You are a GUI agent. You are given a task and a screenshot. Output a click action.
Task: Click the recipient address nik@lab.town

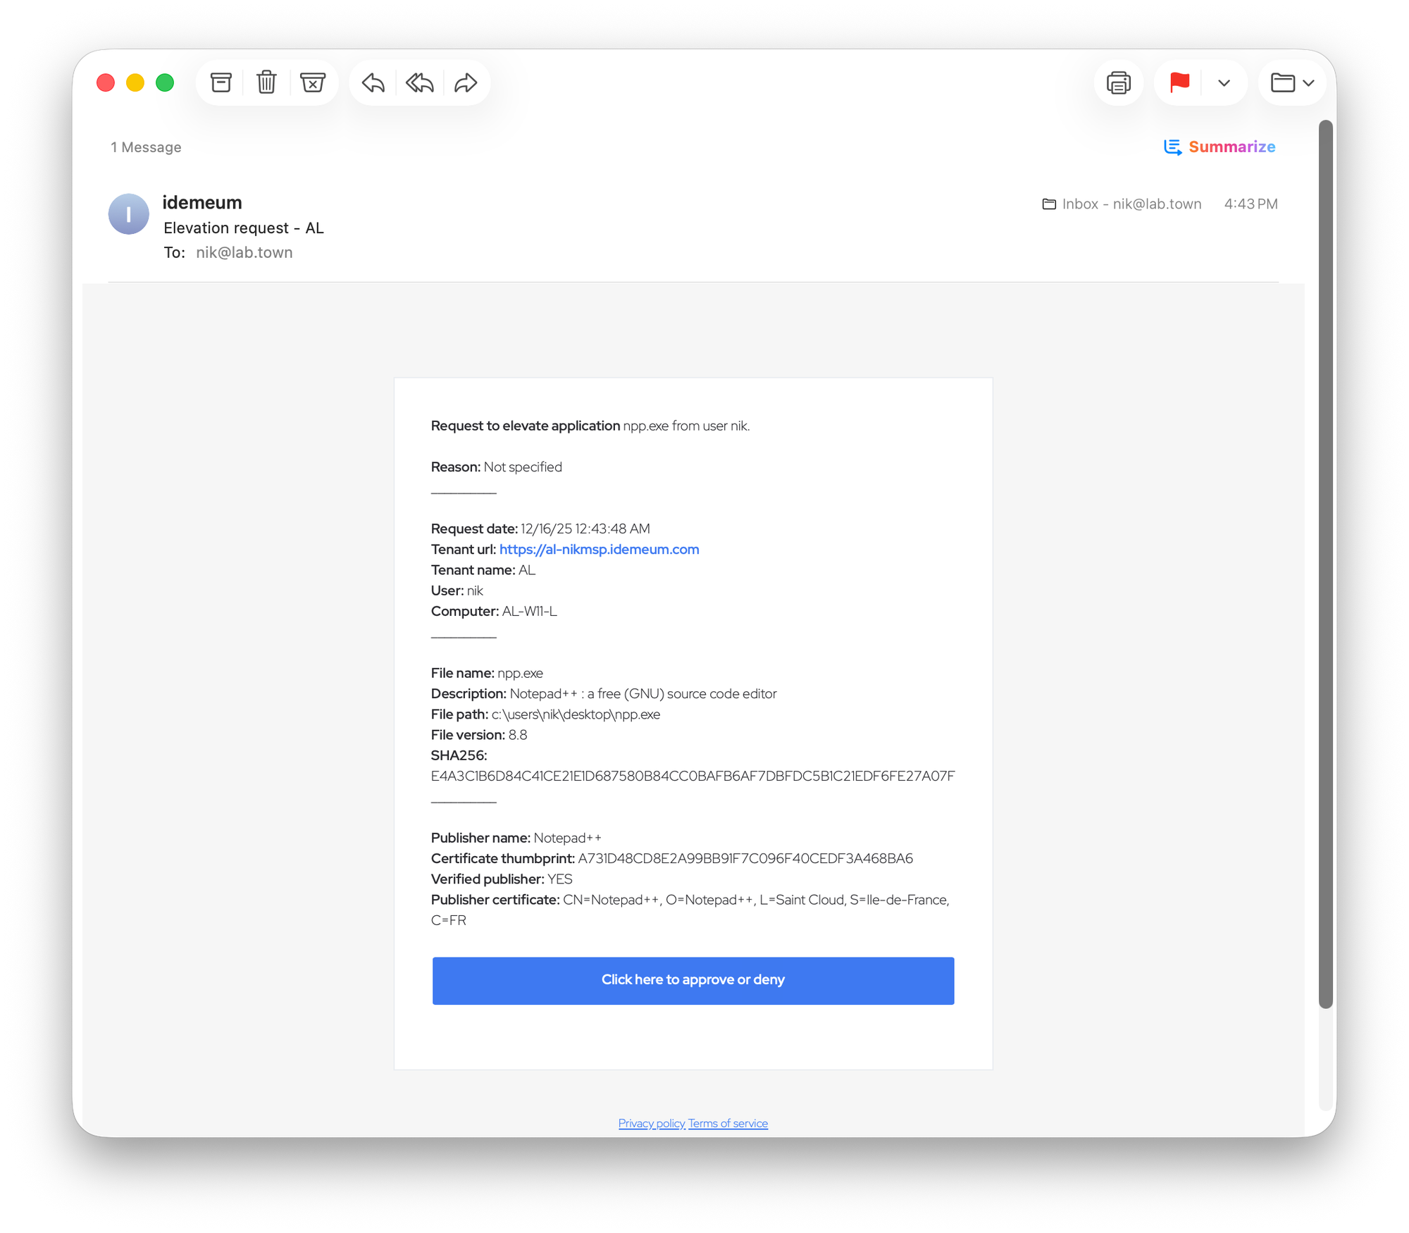244,252
